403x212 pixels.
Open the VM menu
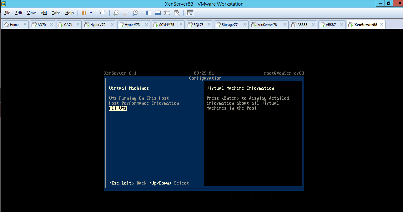(44, 13)
